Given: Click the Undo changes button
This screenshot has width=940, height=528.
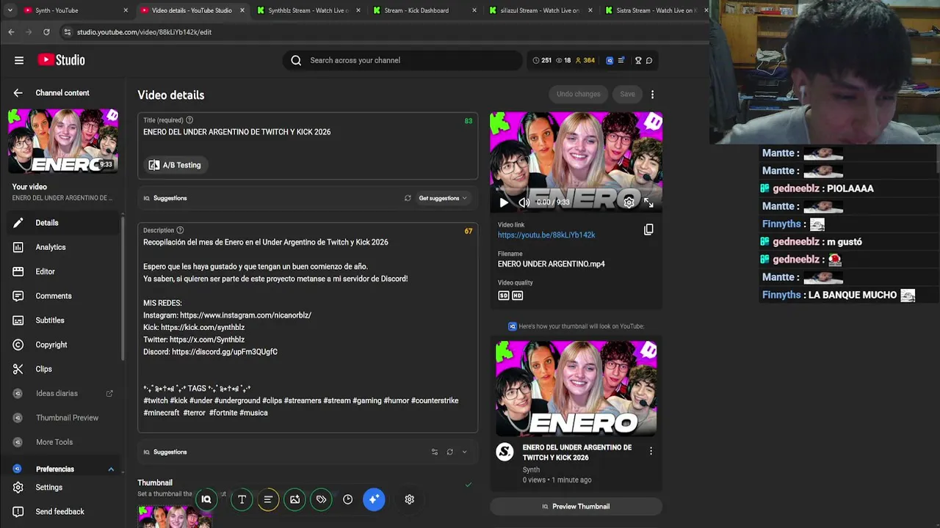Looking at the screenshot, I should coord(578,94).
